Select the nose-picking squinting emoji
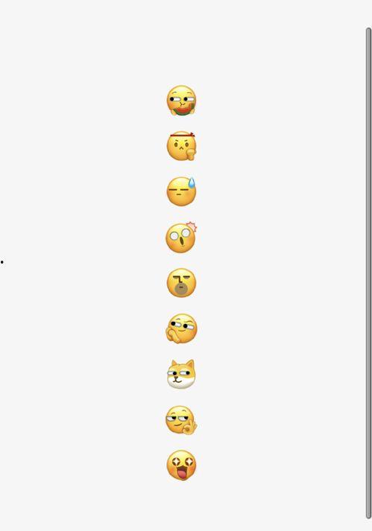Viewport: 372px width, 531px height. point(181,283)
